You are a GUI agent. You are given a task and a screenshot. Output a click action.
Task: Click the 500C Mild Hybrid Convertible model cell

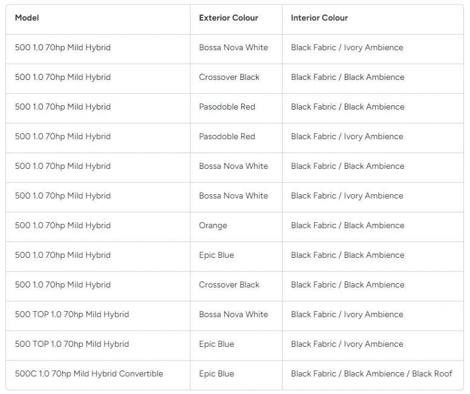pos(89,374)
